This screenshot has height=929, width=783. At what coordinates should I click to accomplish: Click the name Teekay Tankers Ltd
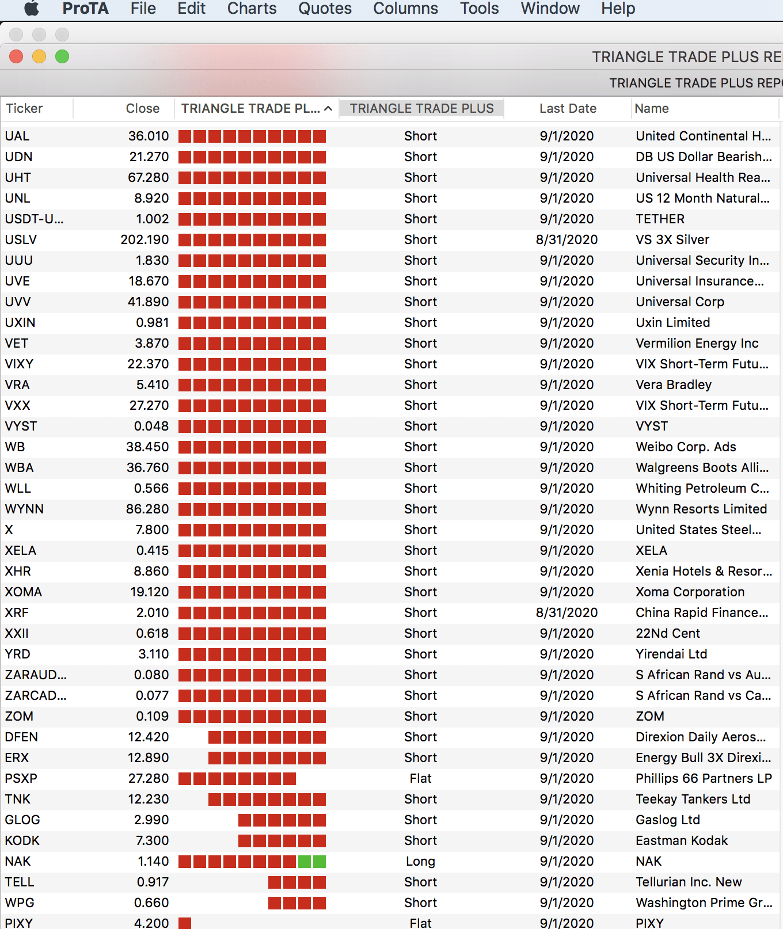click(693, 799)
